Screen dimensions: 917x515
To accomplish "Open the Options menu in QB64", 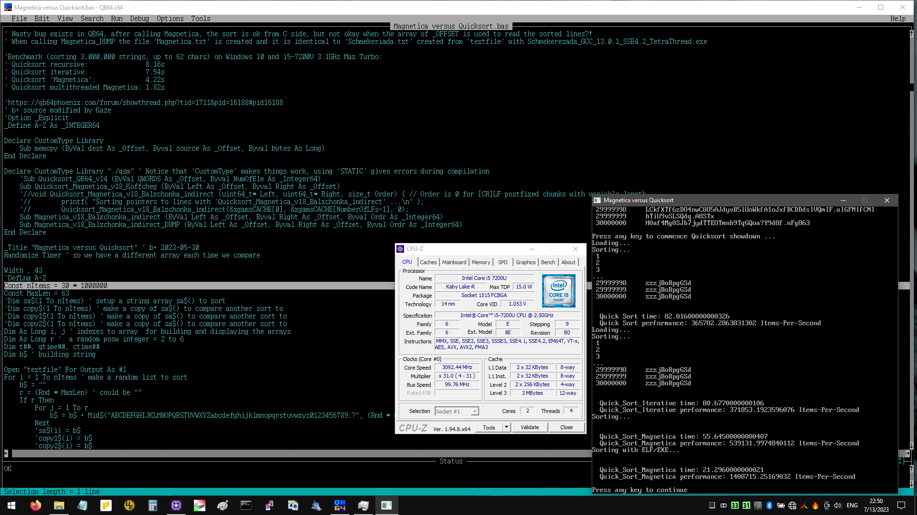I will pyautogui.click(x=170, y=19).
